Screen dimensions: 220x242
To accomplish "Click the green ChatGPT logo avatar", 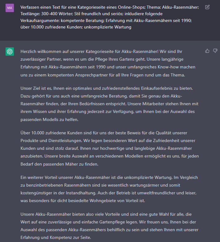I will 10,52.
